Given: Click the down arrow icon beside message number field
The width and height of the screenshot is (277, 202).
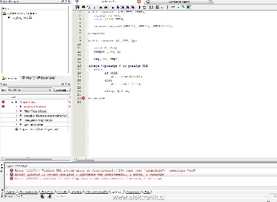Looking at the screenshot, I should [49, 196].
